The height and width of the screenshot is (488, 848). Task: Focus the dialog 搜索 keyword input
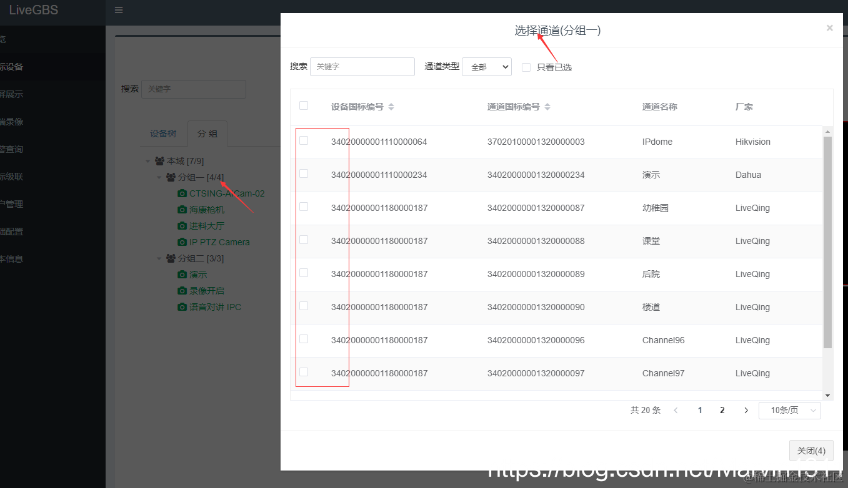(362, 67)
